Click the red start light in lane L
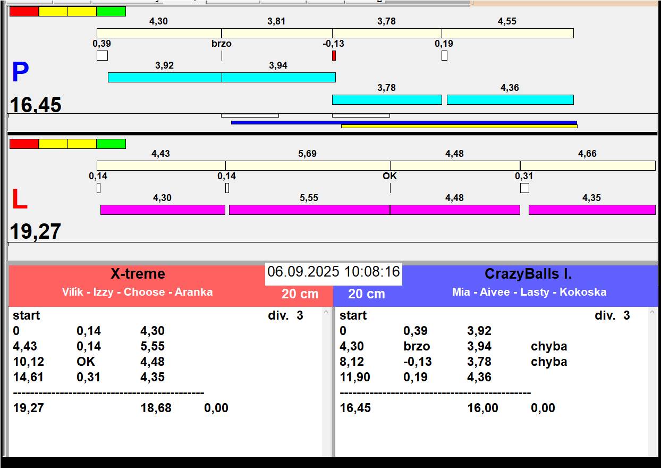The width and height of the screenshot is (661, 468). coord(24,144)
